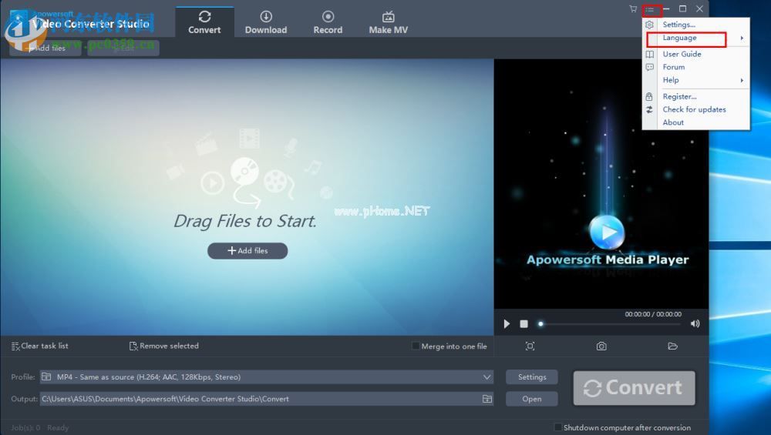Click Remove selected
Viewport: 771px width, 435px height.
click(163, 346)
